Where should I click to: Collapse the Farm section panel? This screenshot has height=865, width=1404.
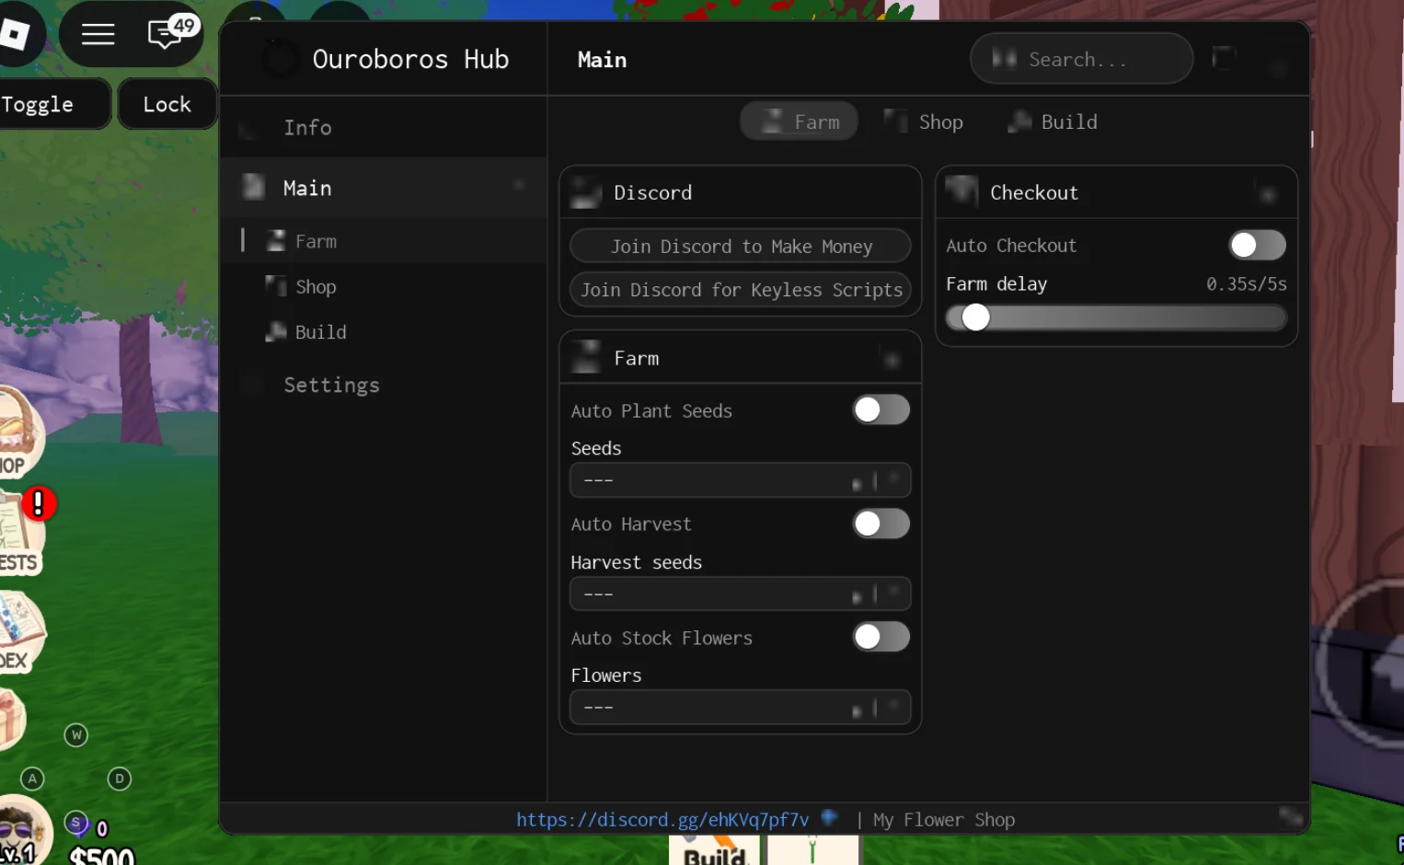[x=892, y=359]
